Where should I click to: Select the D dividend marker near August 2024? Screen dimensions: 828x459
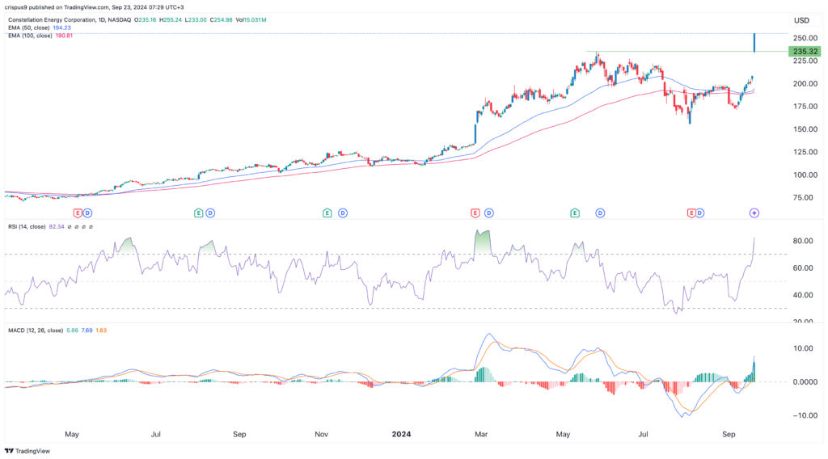(x=699, y=213)
